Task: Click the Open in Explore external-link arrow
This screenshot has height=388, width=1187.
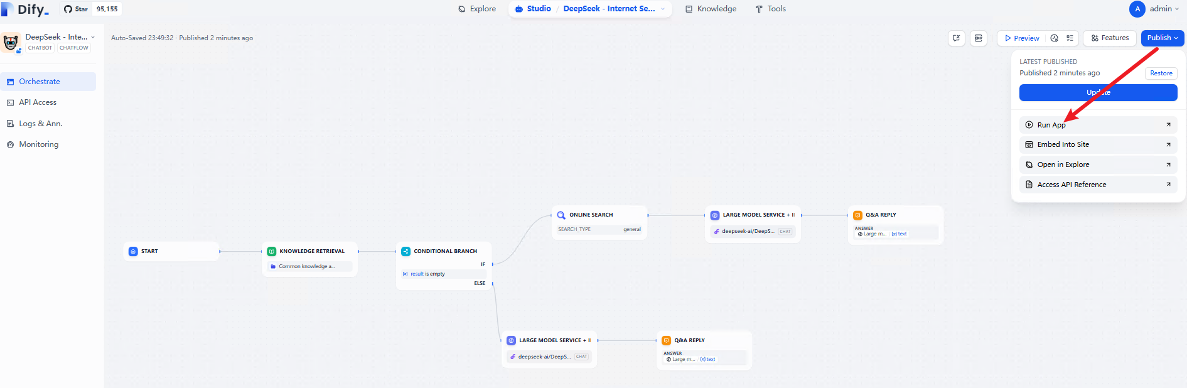Action: coord(1168,164)
